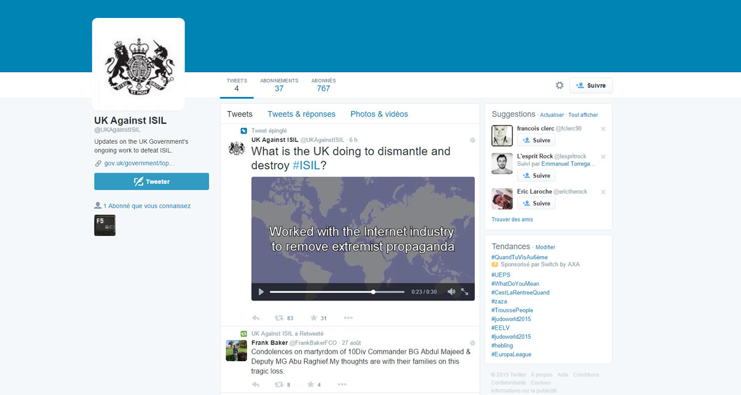Click the Aide footer link
The height and width of the screenshot is (395, 741).
[563, 375]
